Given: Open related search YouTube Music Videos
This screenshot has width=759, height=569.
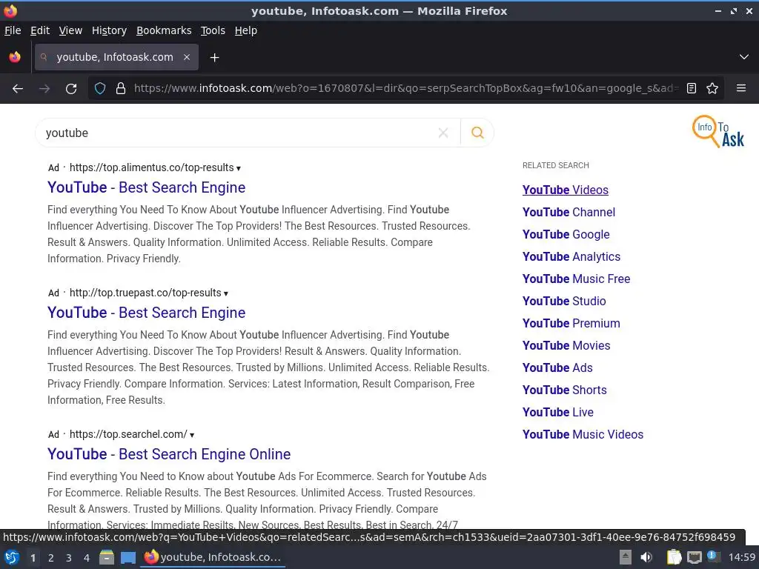Looking at the screenshot, I should (583, 434).
